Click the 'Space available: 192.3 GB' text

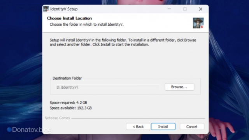(x=71, y=108)
